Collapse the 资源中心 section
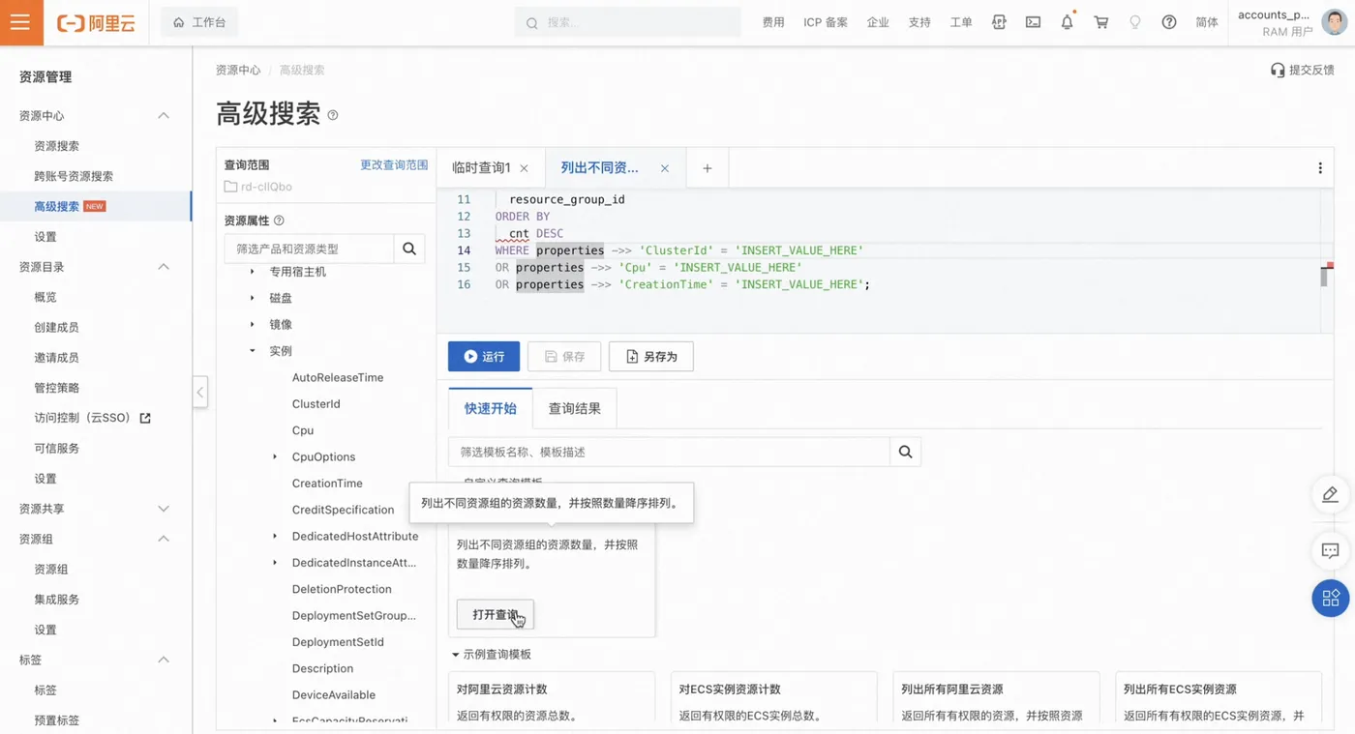 tap(164, 116)
